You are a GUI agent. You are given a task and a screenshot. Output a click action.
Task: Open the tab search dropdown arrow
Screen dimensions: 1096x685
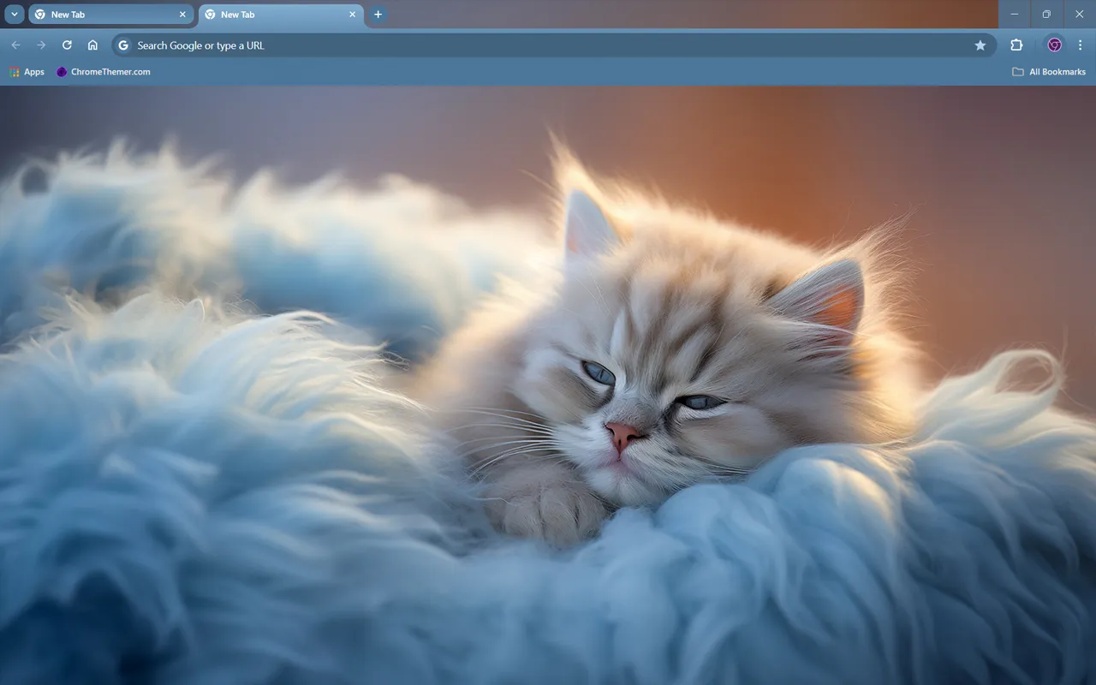(x=15, y=15)
